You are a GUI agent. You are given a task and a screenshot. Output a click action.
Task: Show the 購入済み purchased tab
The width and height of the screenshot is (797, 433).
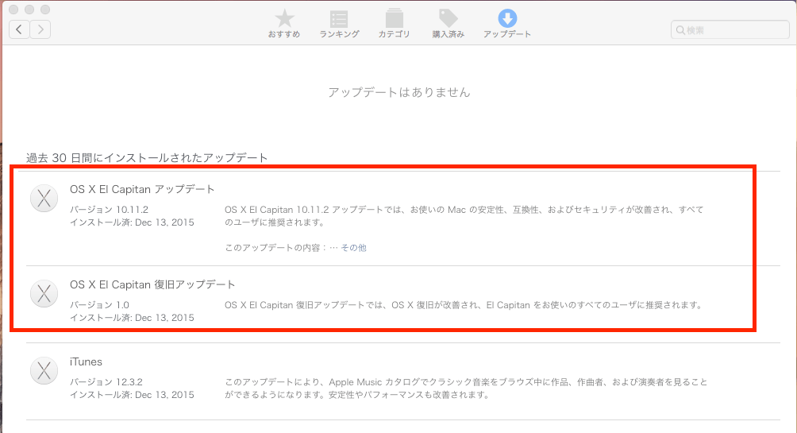449,24
